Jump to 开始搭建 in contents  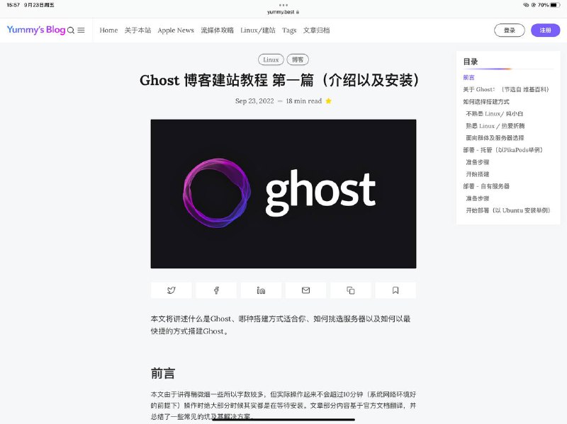point(477,174)
